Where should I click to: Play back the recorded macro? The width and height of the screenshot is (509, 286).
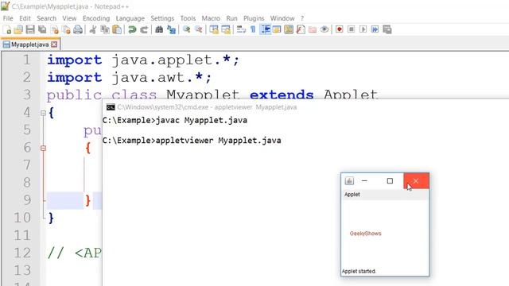(363, 29)
